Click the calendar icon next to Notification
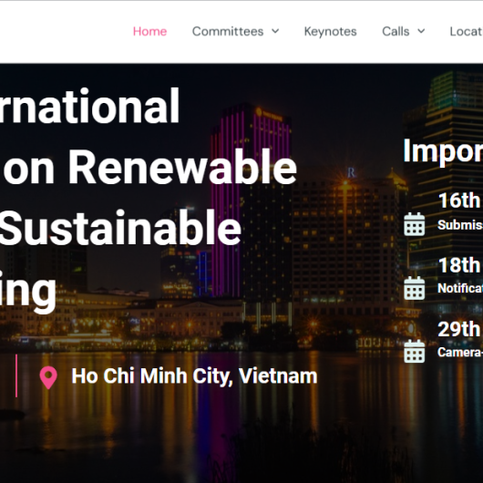Image resolution: width=483 pixels, height=483 pixels. [415, 288]
